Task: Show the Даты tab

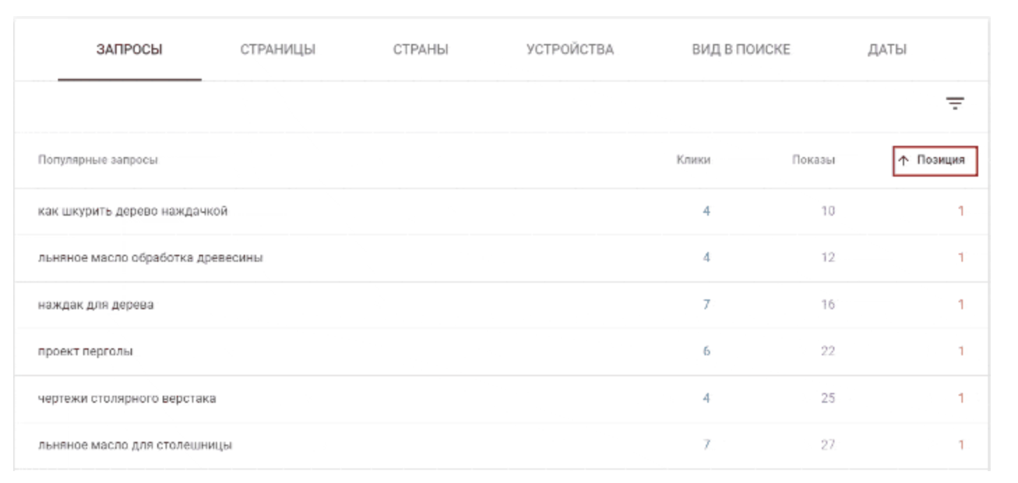Action: 887,50
